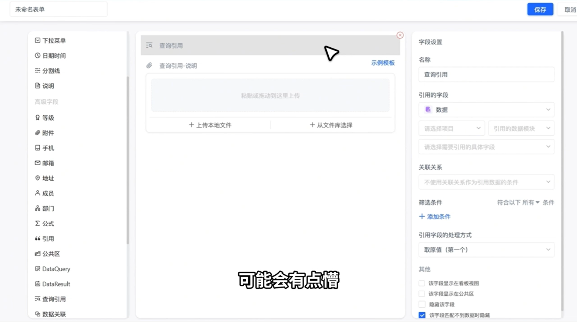The height and width of the screenshot is (322, 577).
Task: Select the 数据关联 link icon
Action: pyautogui.click(x=37, y=314)
